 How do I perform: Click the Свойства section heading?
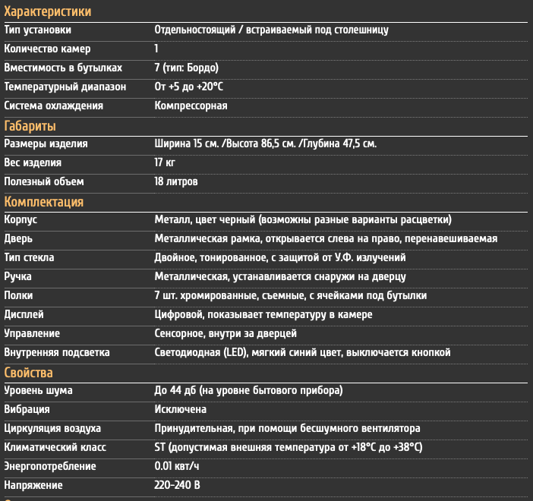pyautogui.click(x=29, y=373)
